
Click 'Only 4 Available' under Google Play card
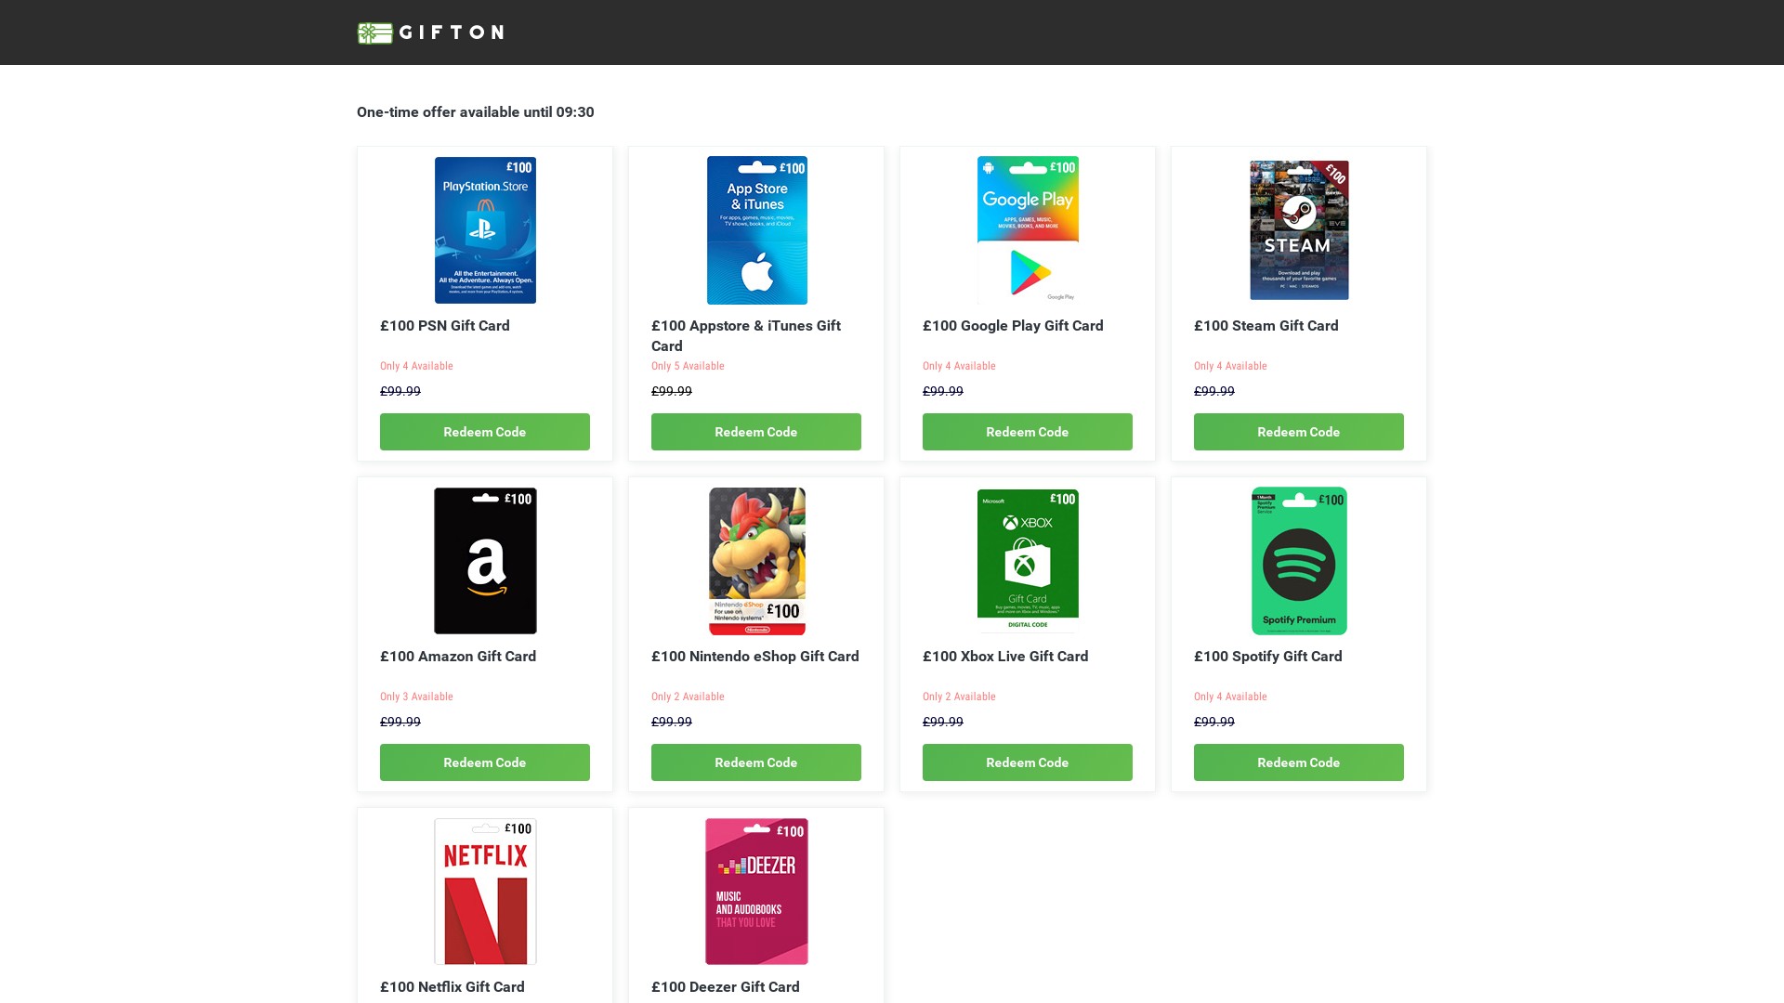tap(959, 366)
